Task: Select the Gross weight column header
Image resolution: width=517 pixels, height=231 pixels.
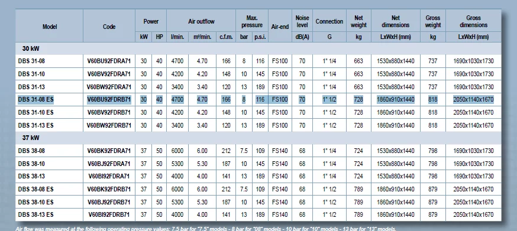Action: [x=432, y=21]
